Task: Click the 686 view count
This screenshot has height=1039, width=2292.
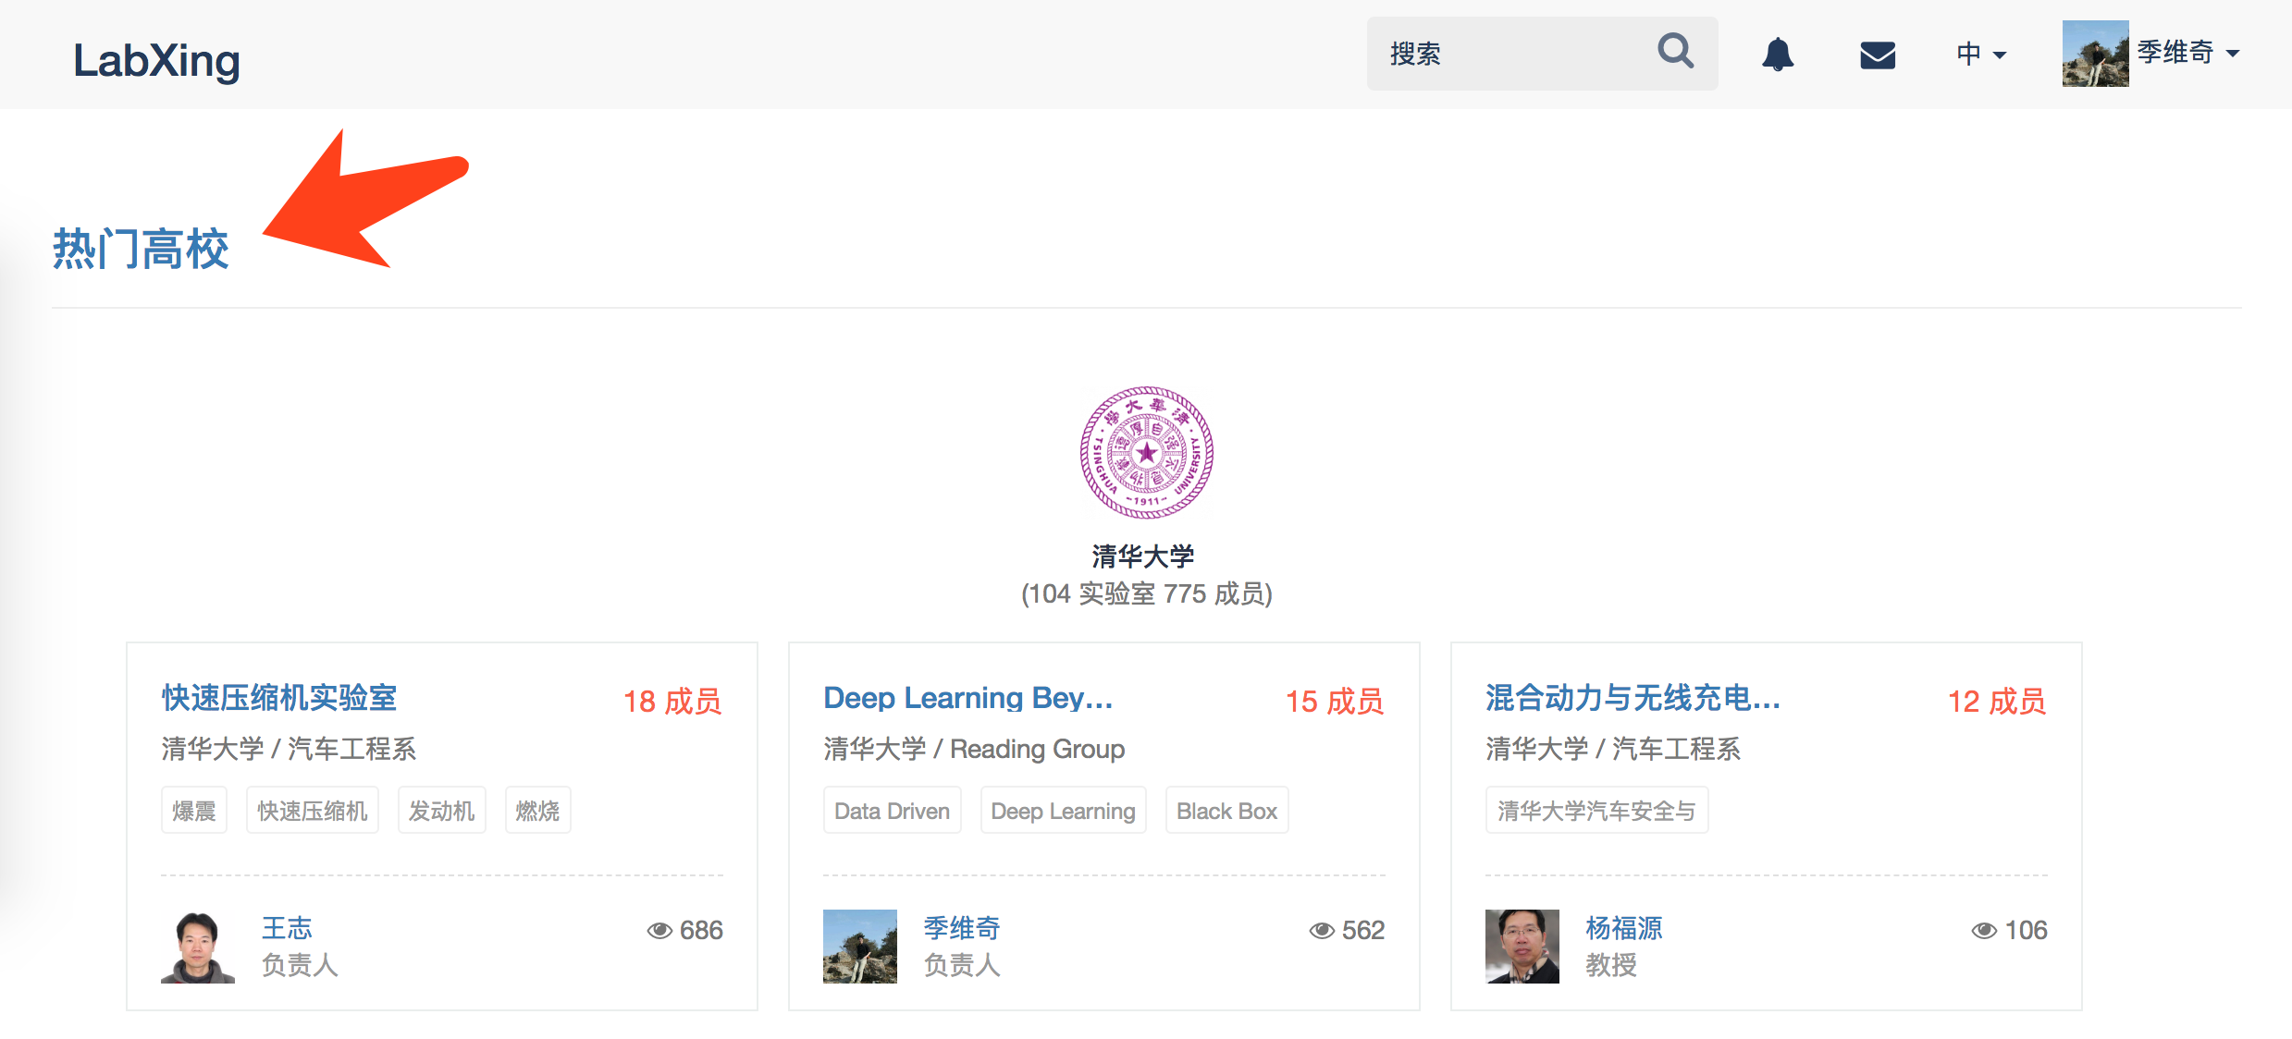Action: click(x=701, y=930)
